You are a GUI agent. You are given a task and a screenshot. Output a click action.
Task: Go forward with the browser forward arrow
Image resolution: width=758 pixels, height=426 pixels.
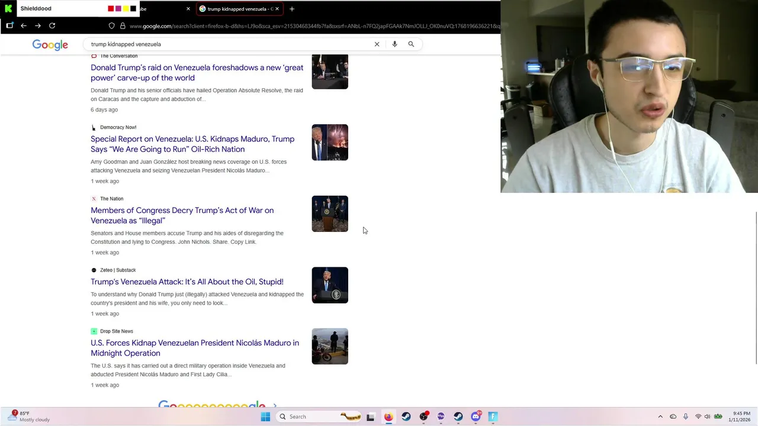(x=38, y=25)
